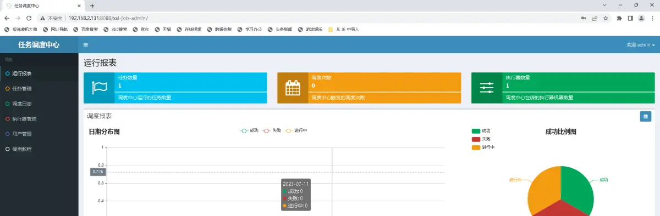Expand the 欢迎 admin user dropdown
The height and width of the screenshot is (216, 660).
coord(641,45)
